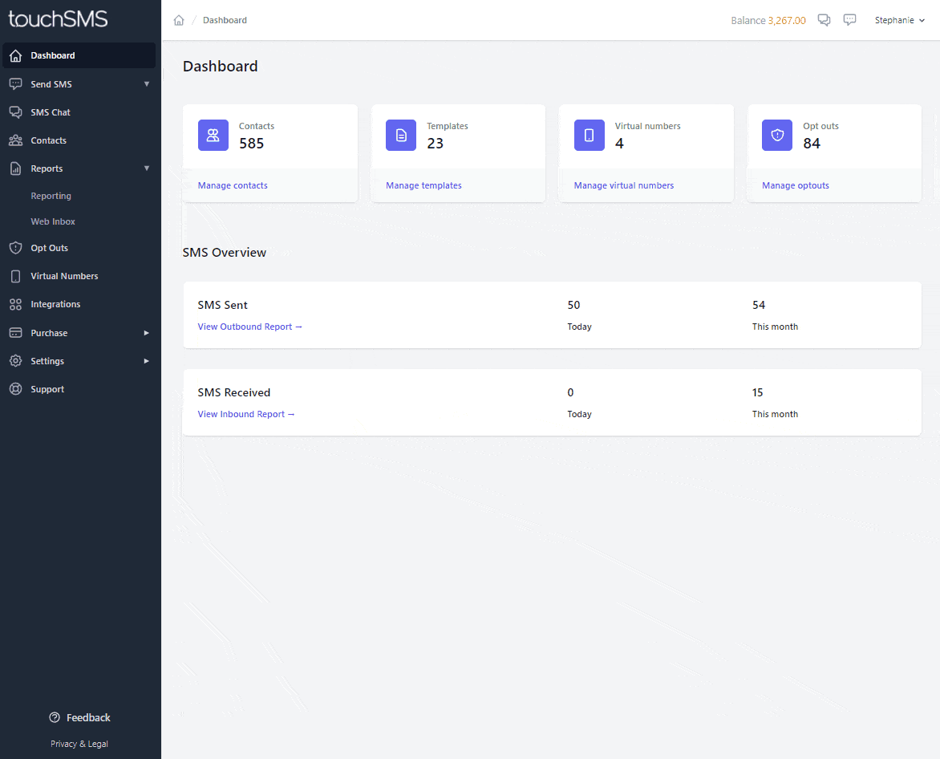Screen dimensions: 940x759
Task: Collapse the Reports menu arrow
Action: click(x=147, y=168)
